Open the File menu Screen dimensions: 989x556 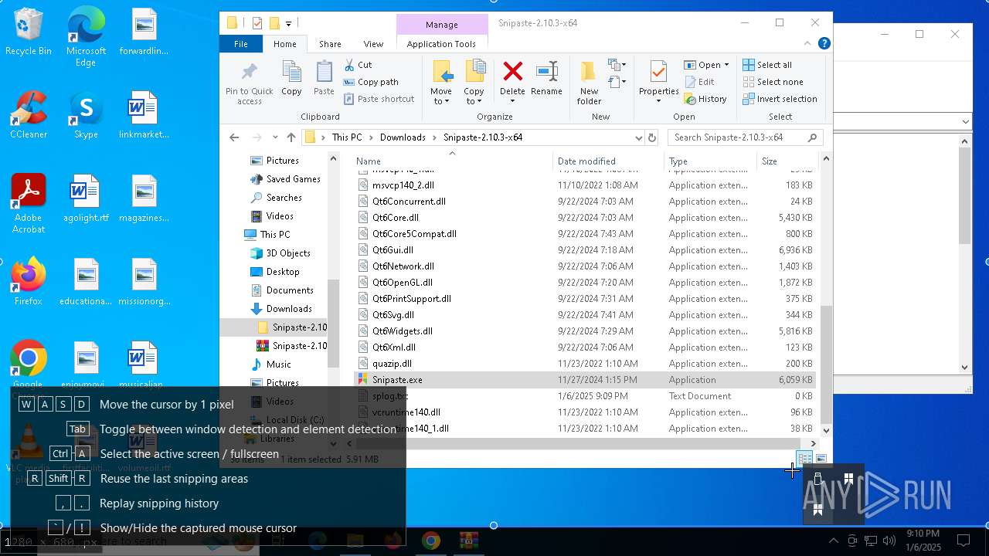point(241,44)
